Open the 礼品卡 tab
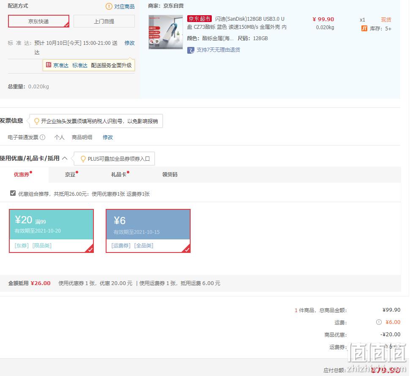 [119, 175]
